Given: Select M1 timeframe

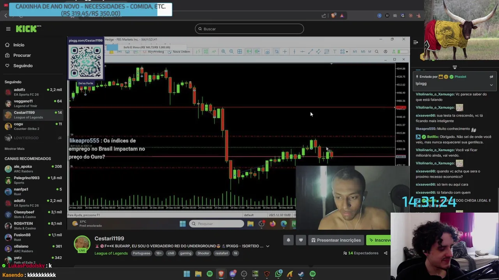Looking at the screenshot, I should (x=355, y=52).
